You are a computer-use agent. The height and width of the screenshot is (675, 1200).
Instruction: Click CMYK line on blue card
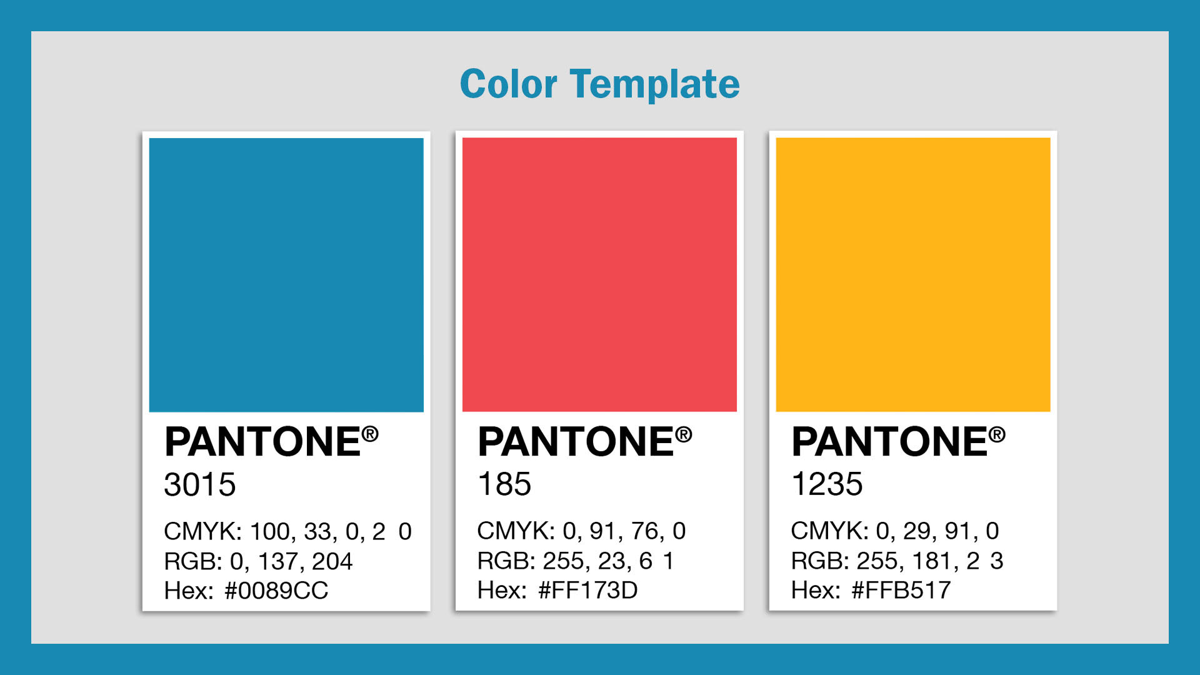tap(287, 532)
